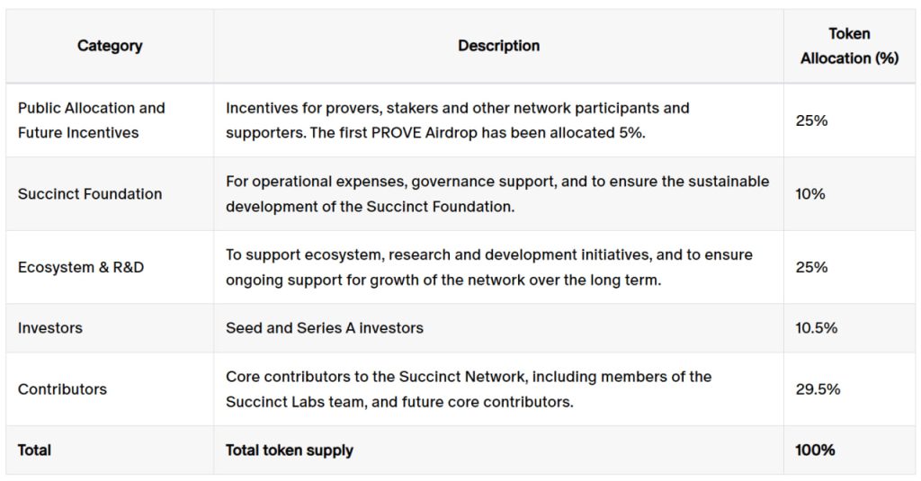
Task: Click the ecosystem research and development description
Action: pyautogui.click(x=489, y=267)
